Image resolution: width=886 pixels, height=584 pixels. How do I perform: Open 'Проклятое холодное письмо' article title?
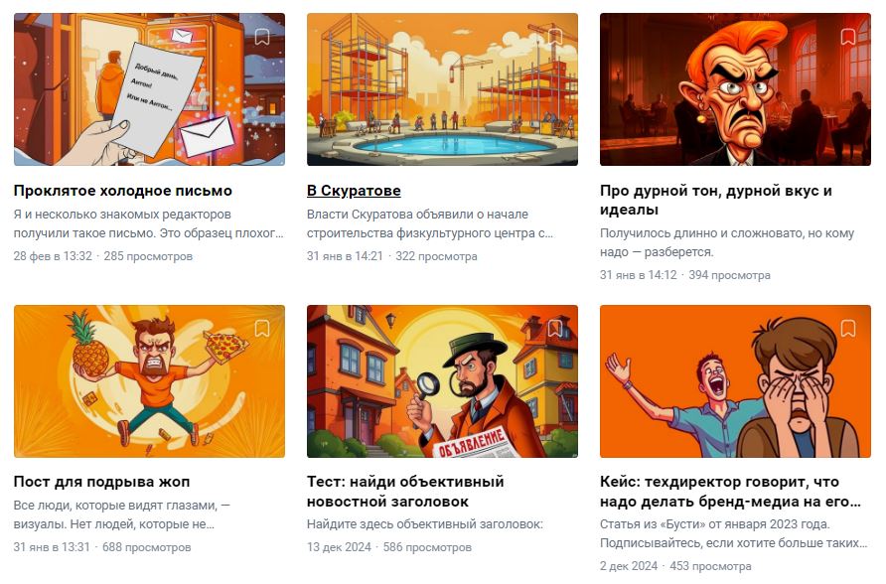pyautogui.click(x=122, y=191)
